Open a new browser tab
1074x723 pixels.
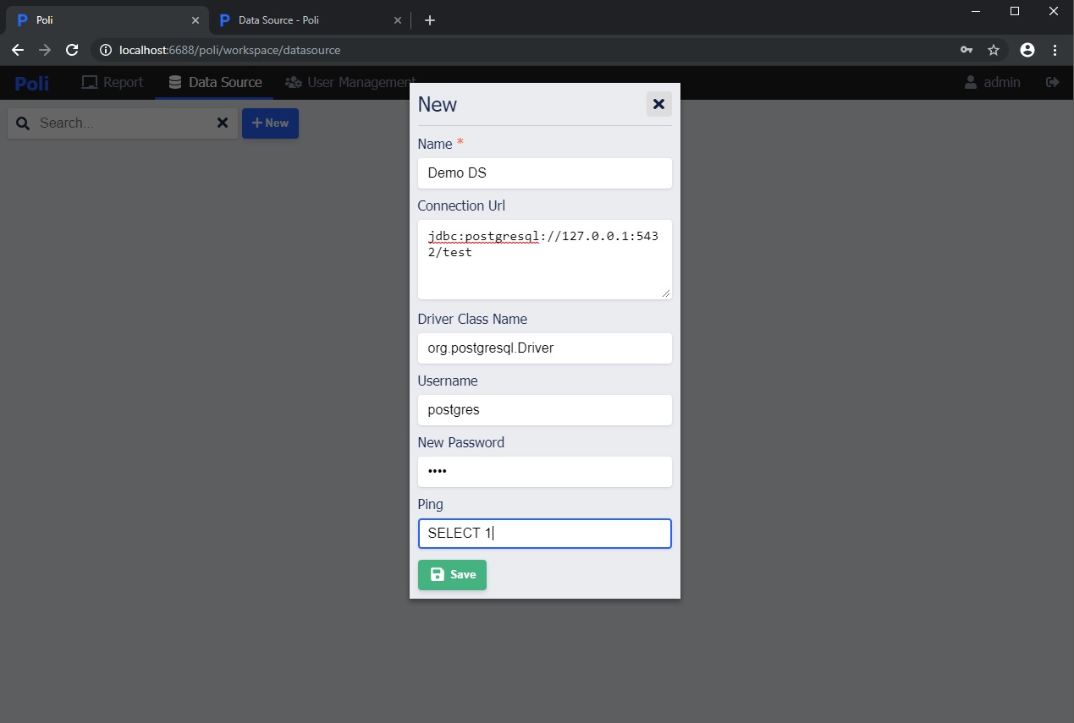coord(430,20)
